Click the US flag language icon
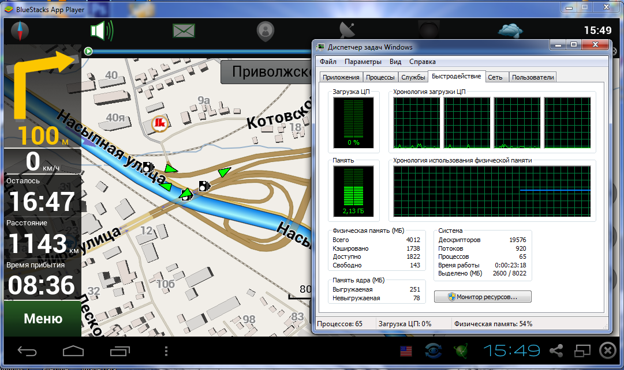Image resolution: width=624 pixels, height=370 pixels. click(406, 351)
